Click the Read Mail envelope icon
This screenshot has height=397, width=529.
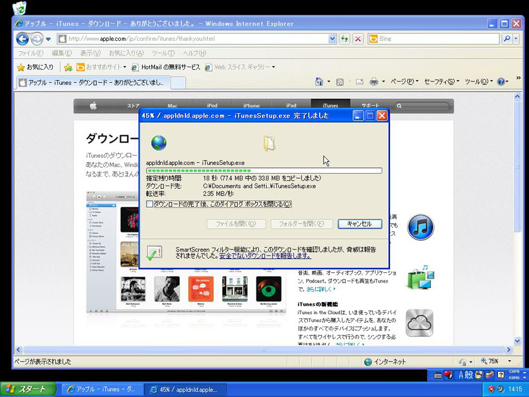pos(359,81)
